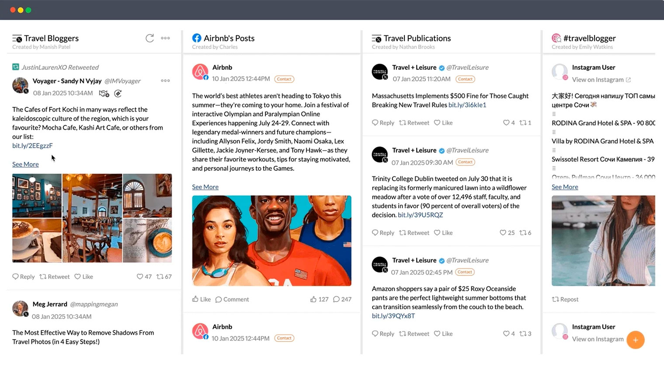The height and width of the screenshot is (382, 664).
Task: Reply to Voyager Sandy's tweet
Action: (24, 277)
